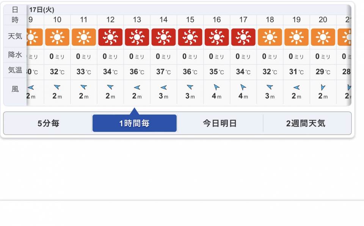Open the 2週間天気 forecast tab

click(x=306, y=123)
